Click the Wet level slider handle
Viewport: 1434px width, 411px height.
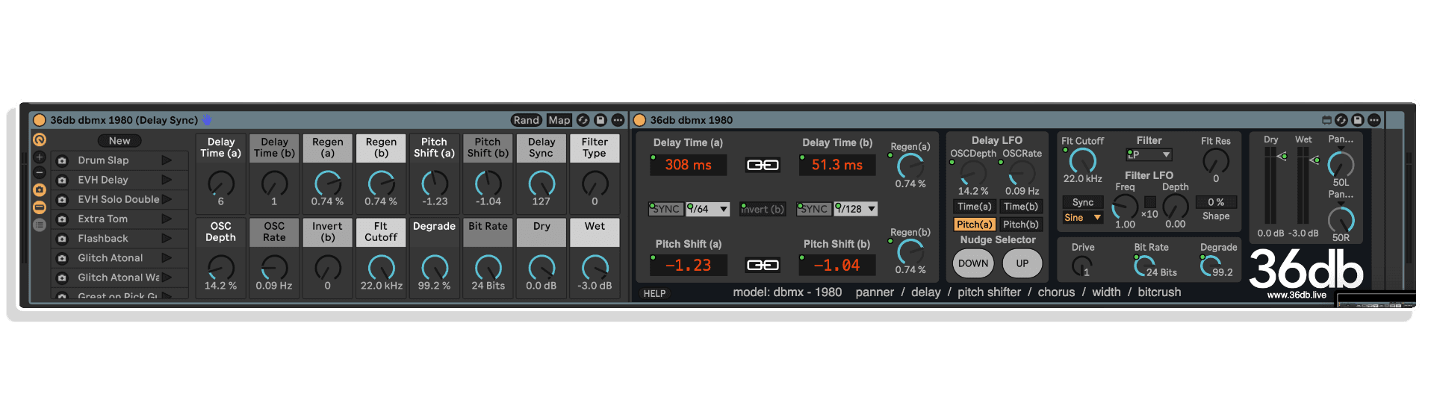pos(1314,160)
